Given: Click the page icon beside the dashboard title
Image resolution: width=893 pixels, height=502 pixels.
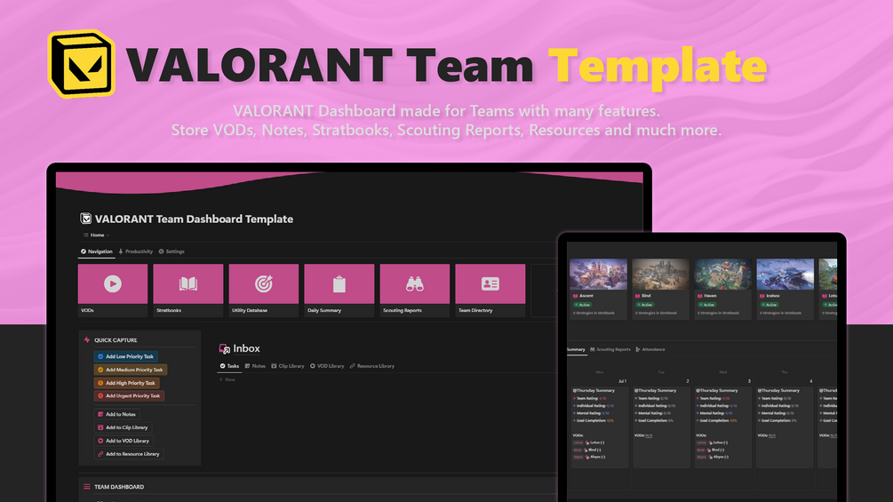Looking at the screenshot, I should click(x=85, y=219).
